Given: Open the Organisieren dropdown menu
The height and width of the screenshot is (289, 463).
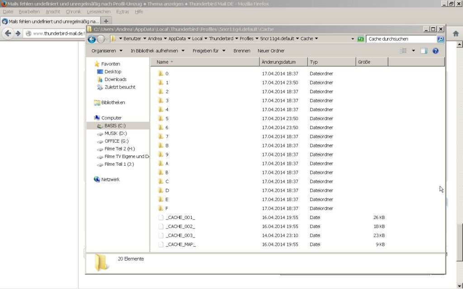Looking at the screenshot, I should point(107,51).
